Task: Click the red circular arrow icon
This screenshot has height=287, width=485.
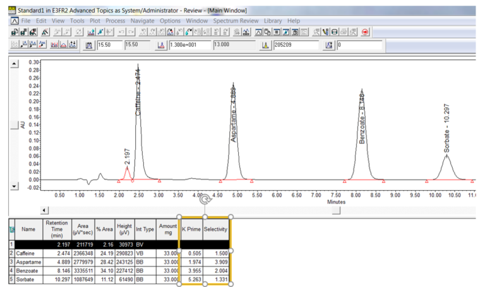Action: coord(365,32)
